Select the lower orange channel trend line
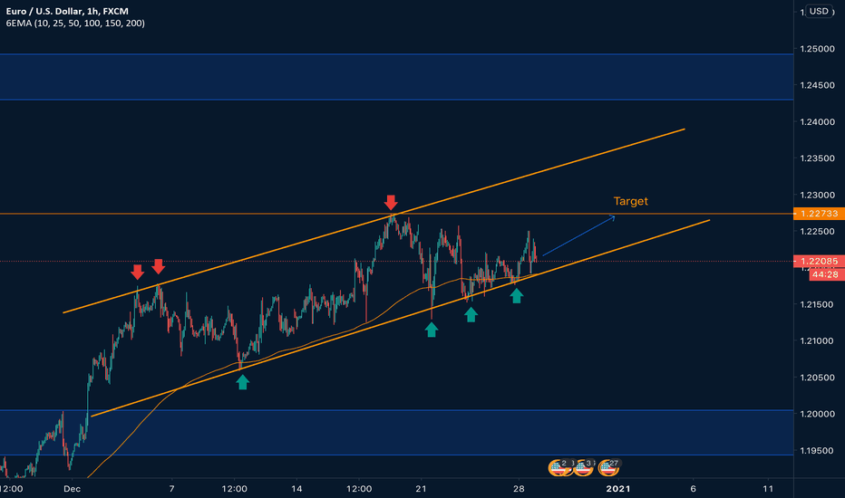The width and height of the screenshot is (845, 498). (401, 318)
